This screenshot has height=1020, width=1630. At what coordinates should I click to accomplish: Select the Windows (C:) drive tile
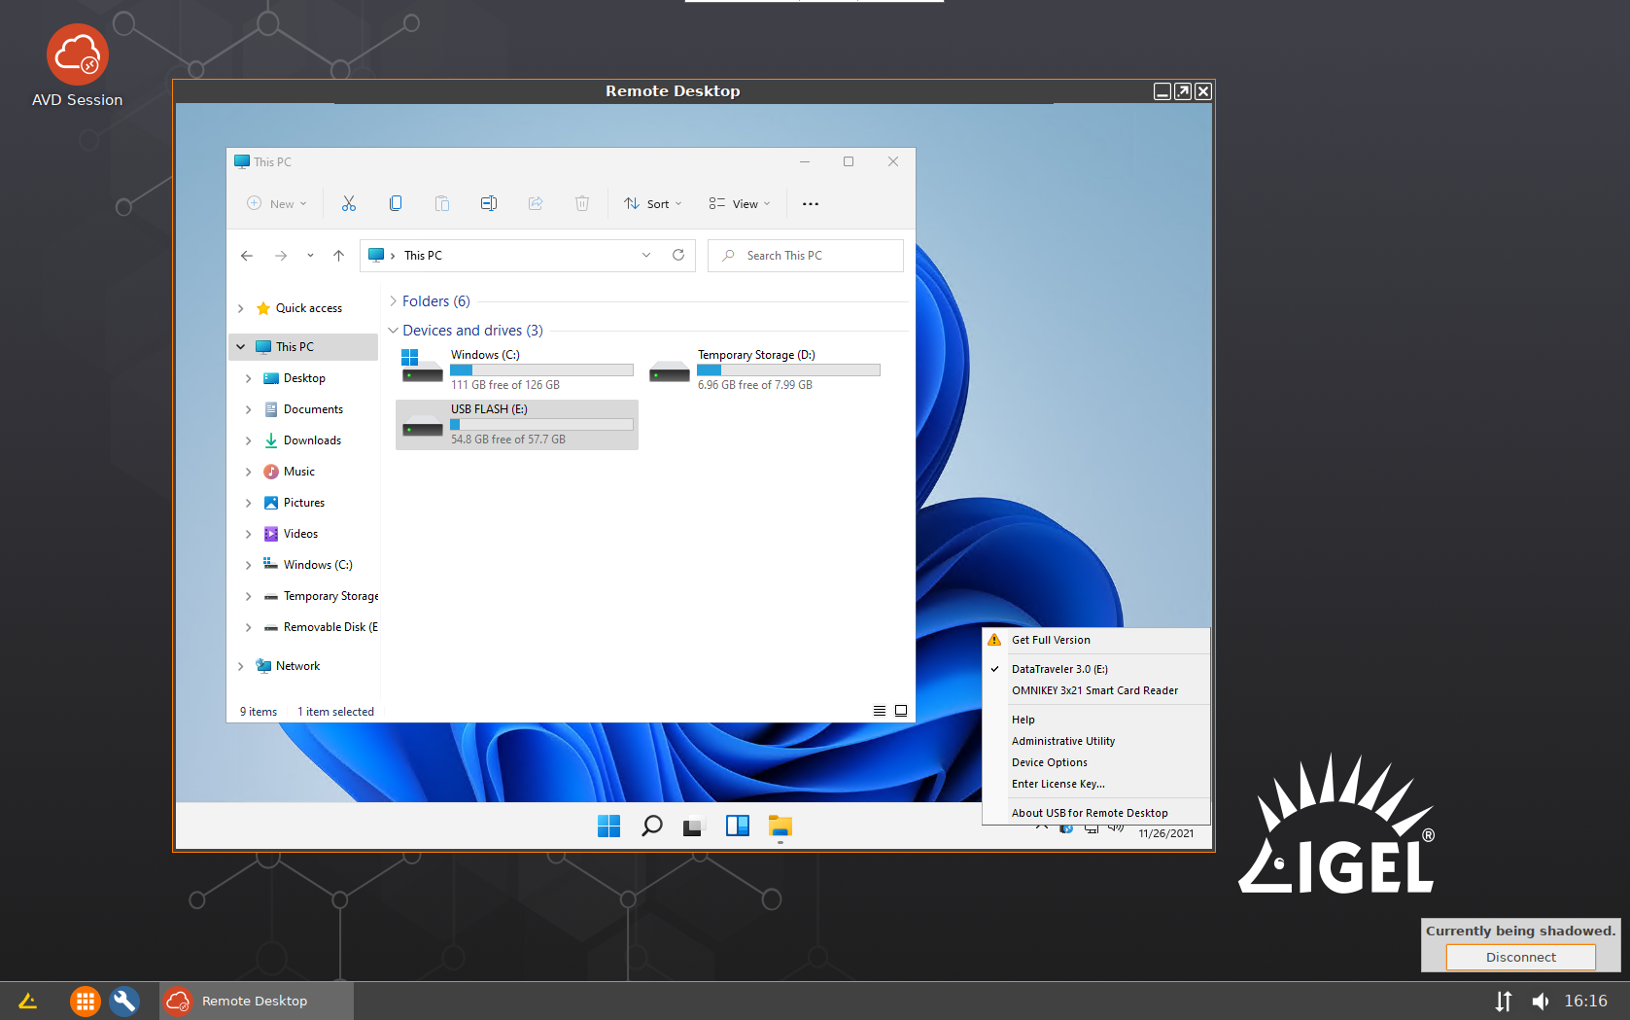[x=517, y=369]
